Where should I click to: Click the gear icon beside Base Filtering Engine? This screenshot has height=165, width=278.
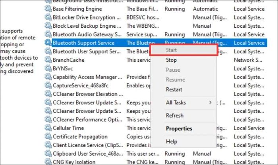(48, 9)
